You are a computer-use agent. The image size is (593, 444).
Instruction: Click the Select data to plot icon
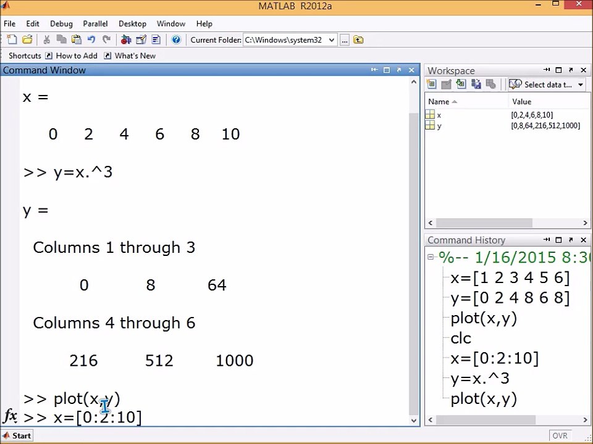click(515, 84)
